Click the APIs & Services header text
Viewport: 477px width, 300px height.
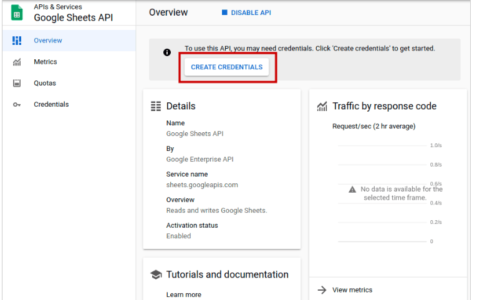click(58, 7)
